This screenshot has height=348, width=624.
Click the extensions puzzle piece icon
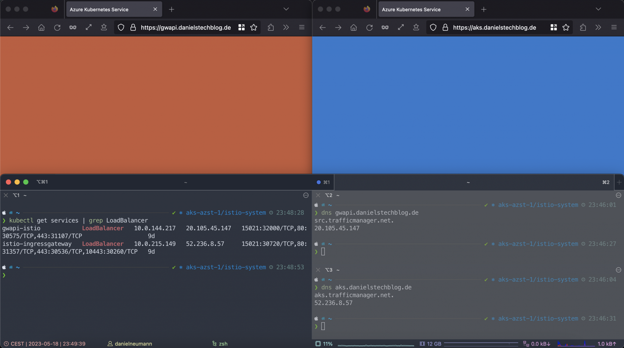point(271,27)
